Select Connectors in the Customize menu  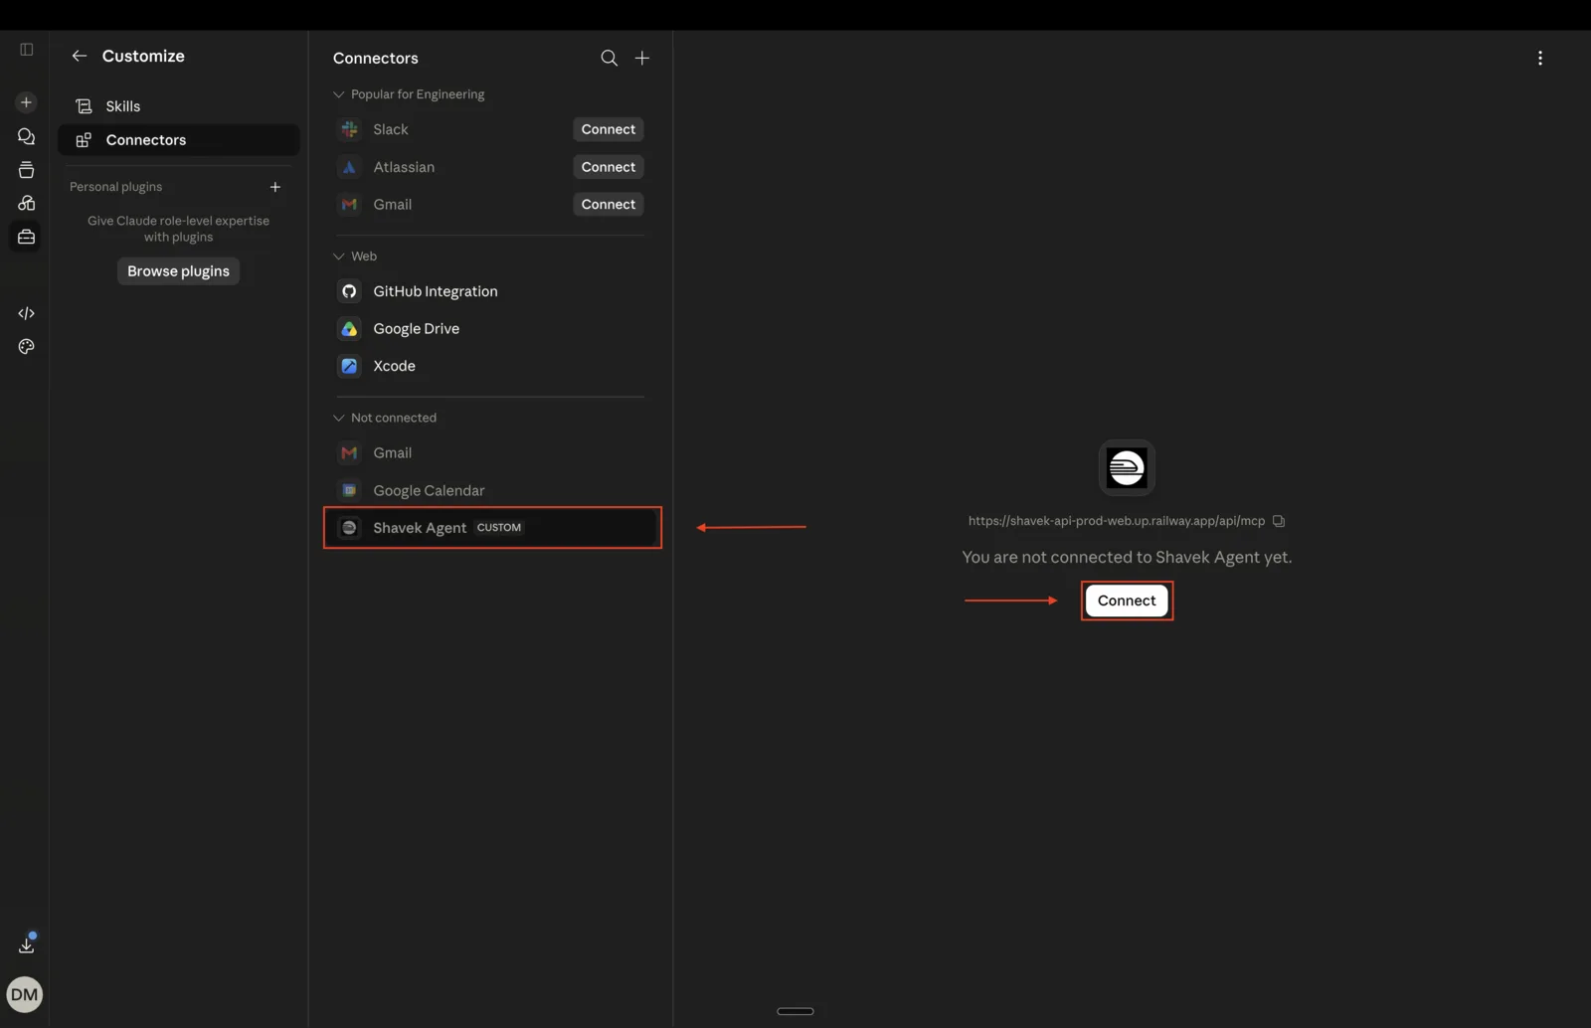(x=179, y=140)
